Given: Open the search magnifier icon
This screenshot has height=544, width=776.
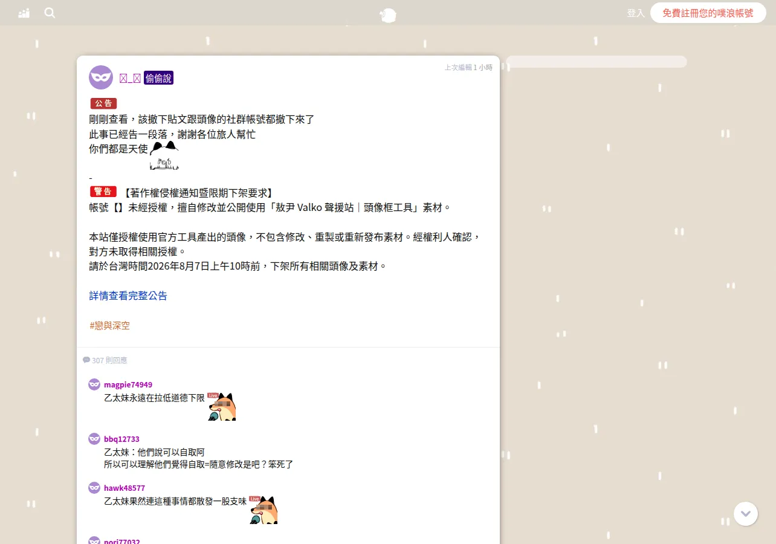Looking at the screenshot, I should (x=50, y=13).
